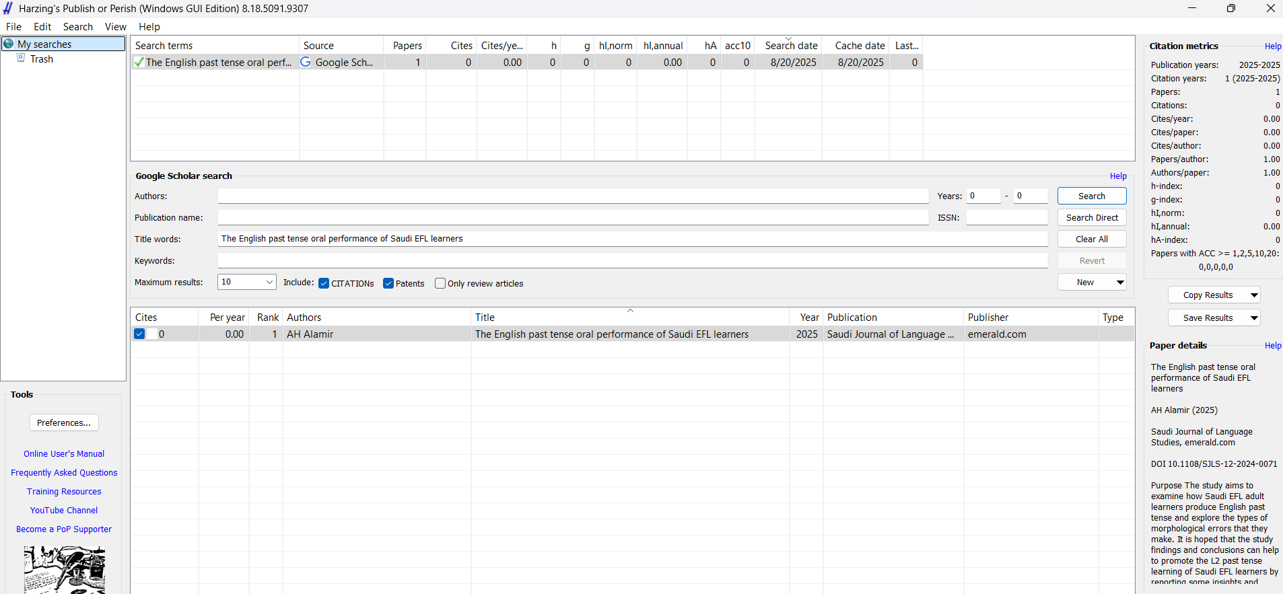Image resolution: width=1283 pixels, height=594 pixels.
Task: Click Help link in Citation metrics panel
Action: pyautogui.click(x=1273, y=46)
